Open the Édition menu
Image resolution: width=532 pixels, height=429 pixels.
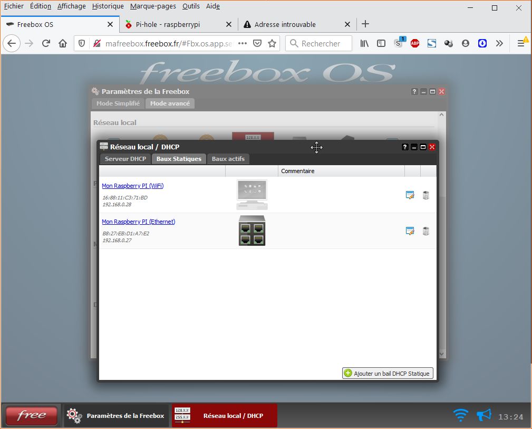click(x=41, y=6)
